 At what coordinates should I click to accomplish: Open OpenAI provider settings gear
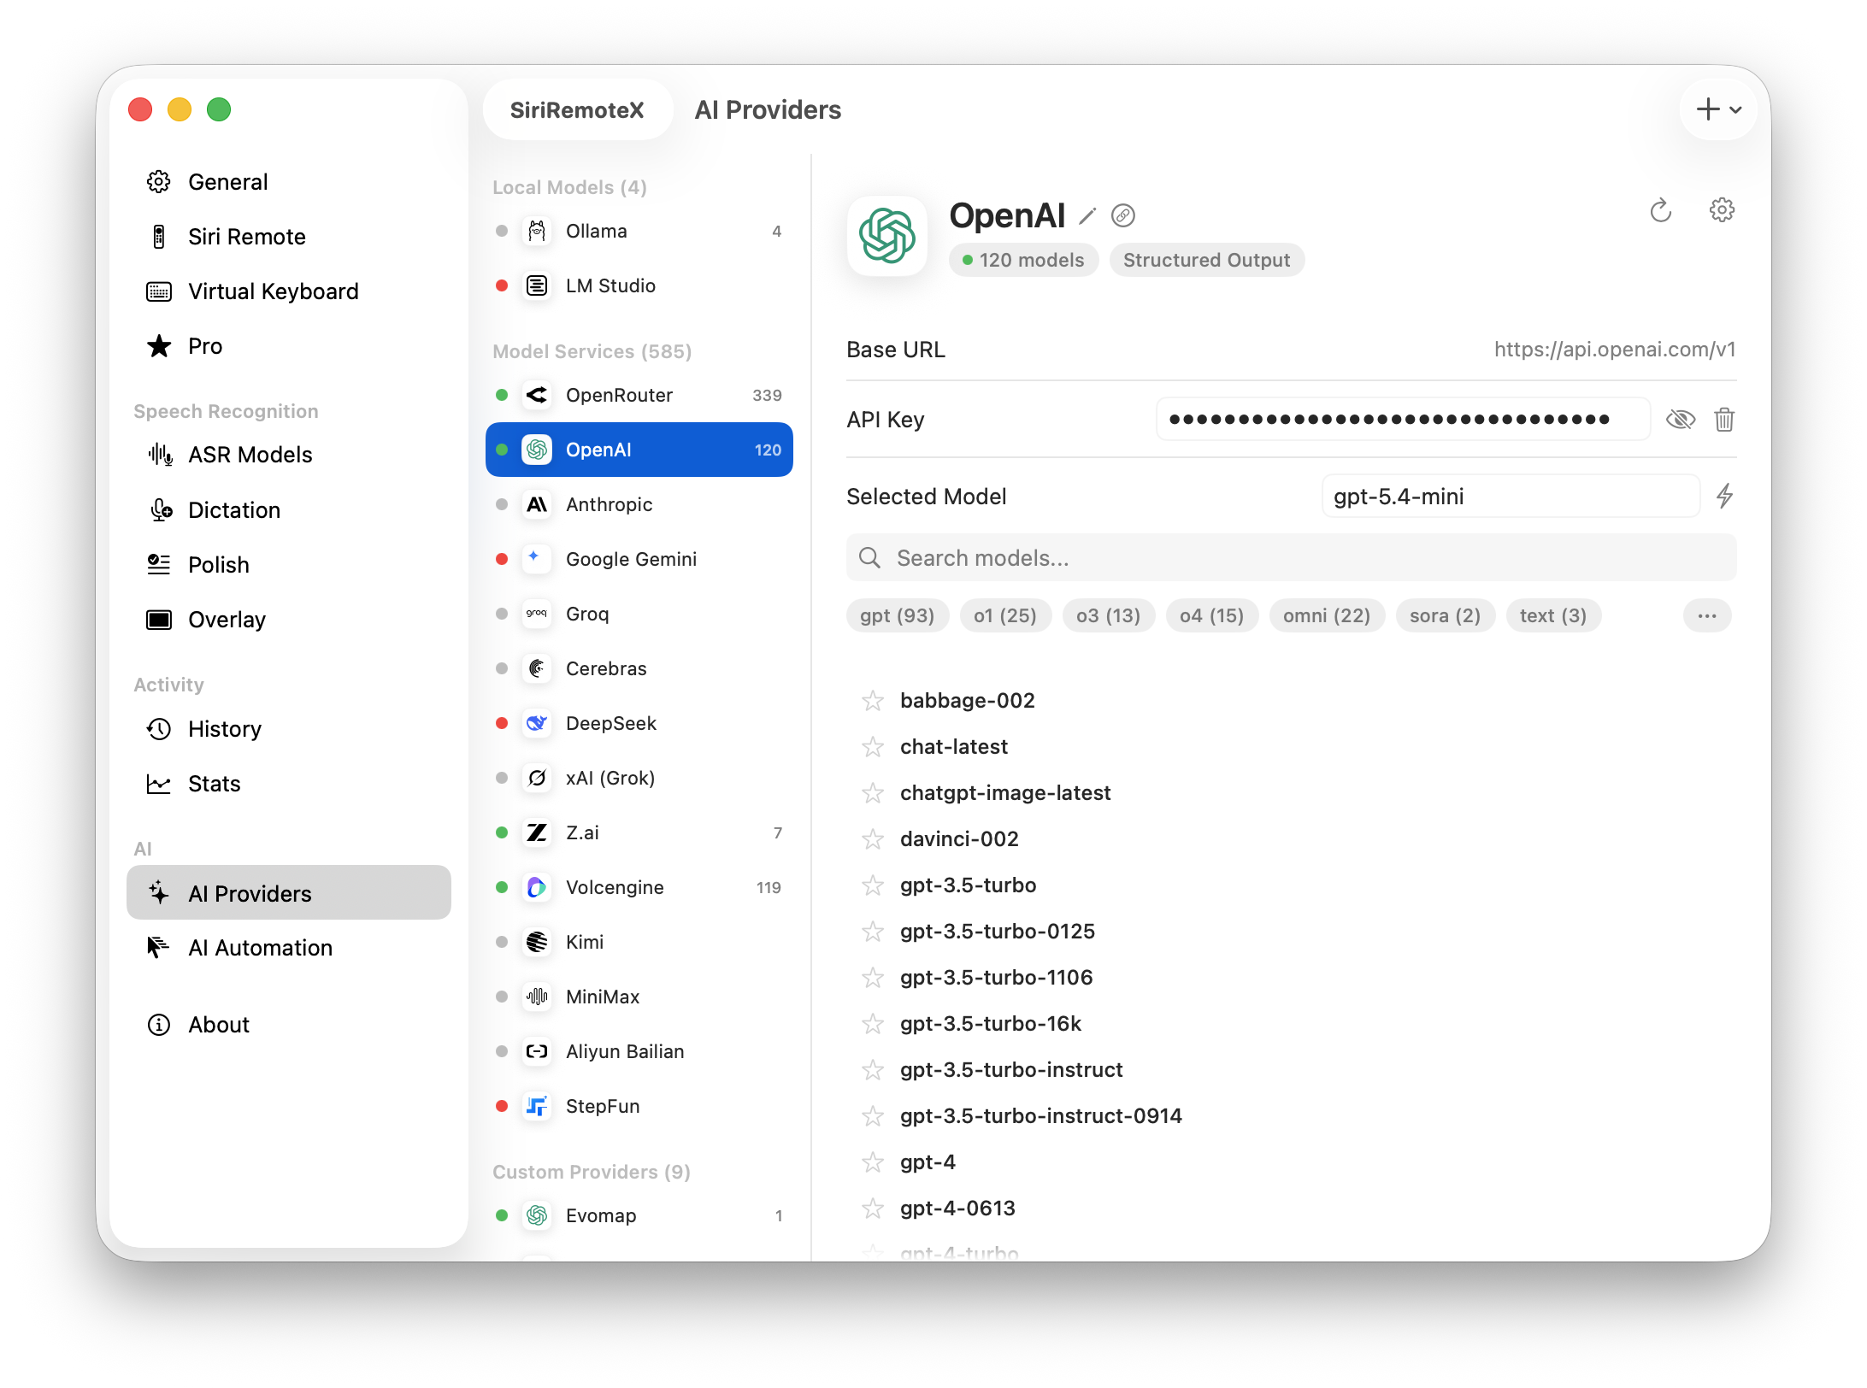(1722, 210)
